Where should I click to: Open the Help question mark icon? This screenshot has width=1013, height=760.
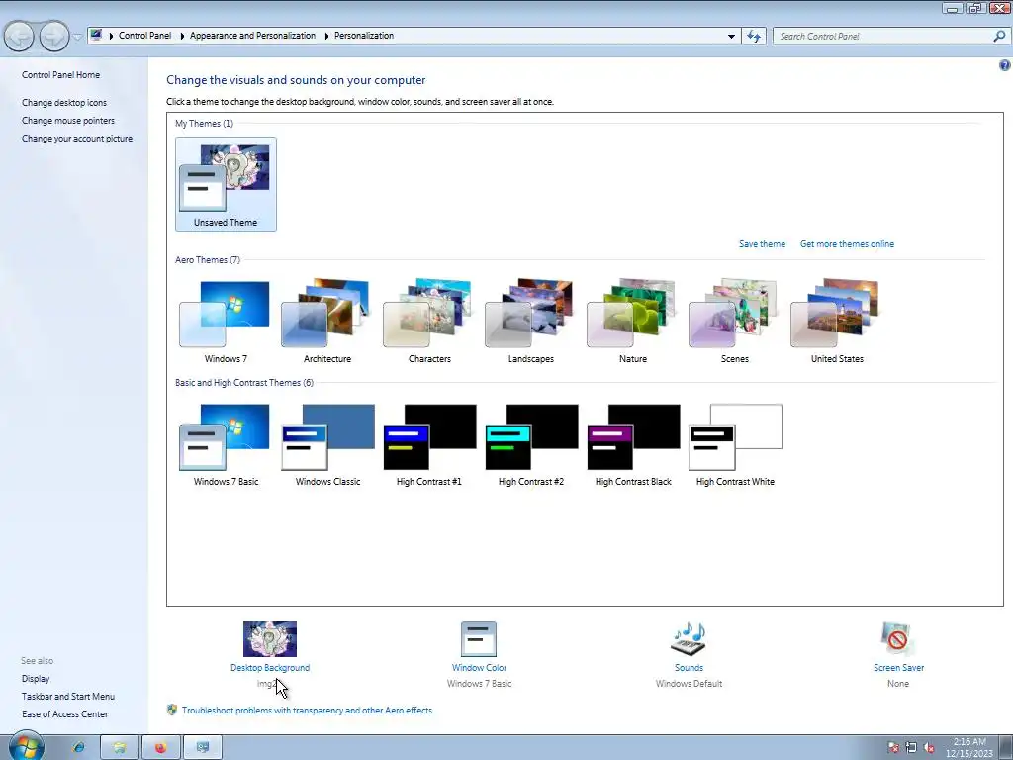[1005, 65]
